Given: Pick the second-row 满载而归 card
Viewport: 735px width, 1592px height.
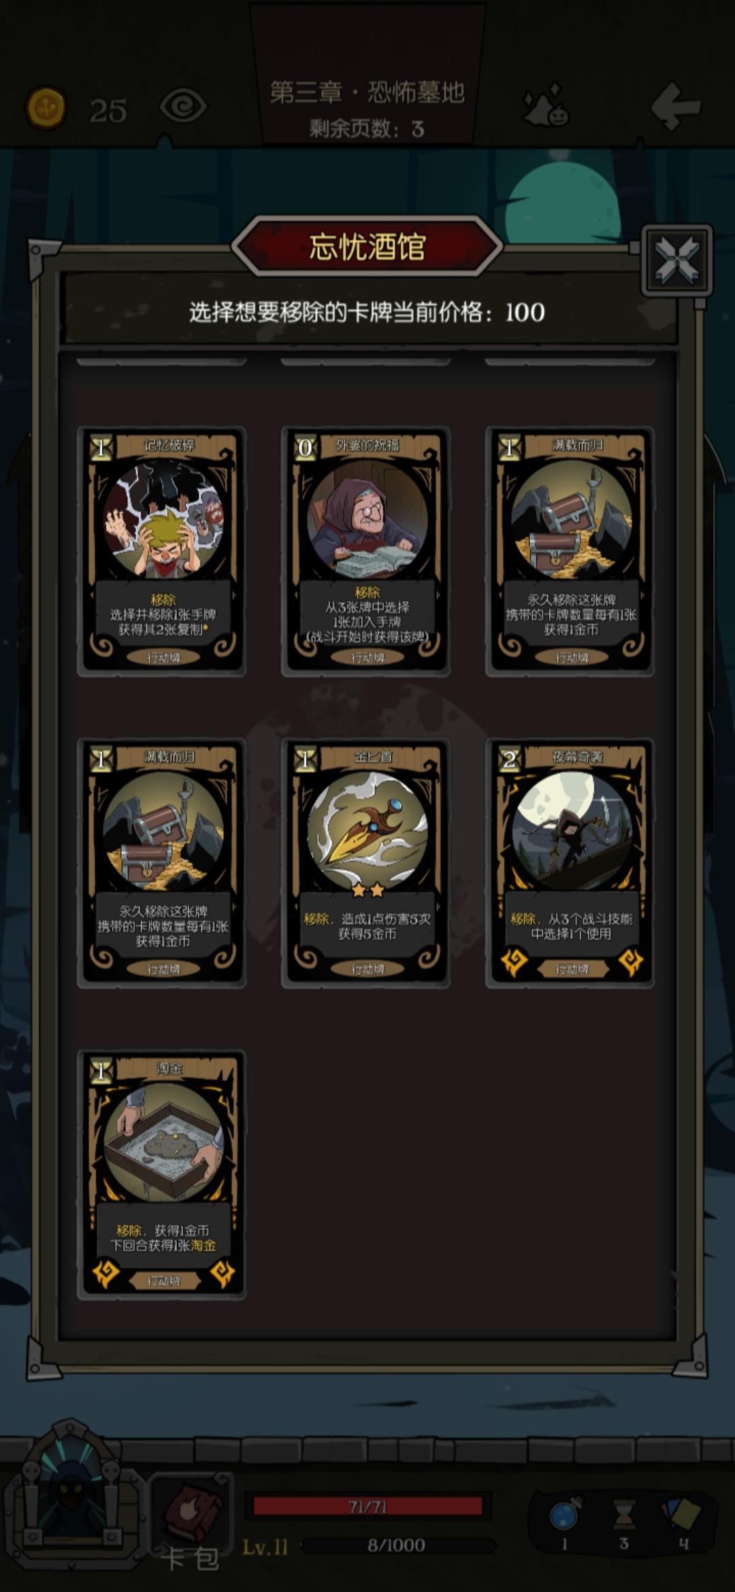Looking at the screenshot, I should [161, 863].
